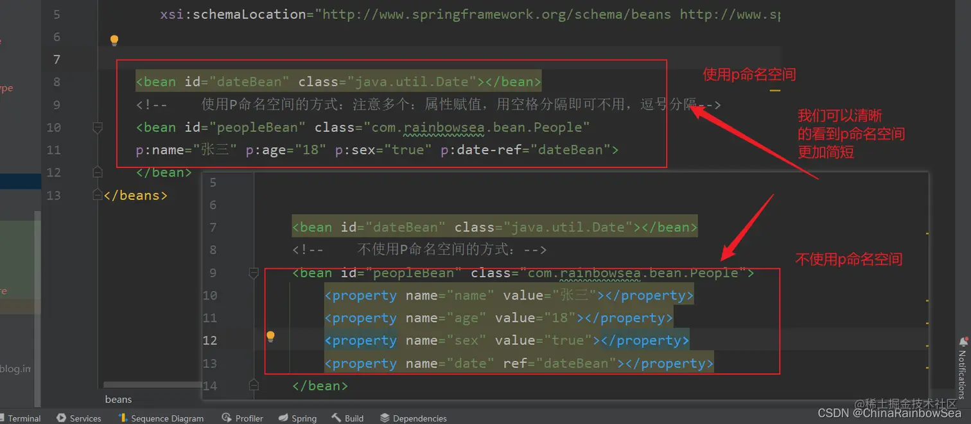This screenshot has height=424, width=971.
Task: Click the closing </beans> tag
Action: click(136, 195)
